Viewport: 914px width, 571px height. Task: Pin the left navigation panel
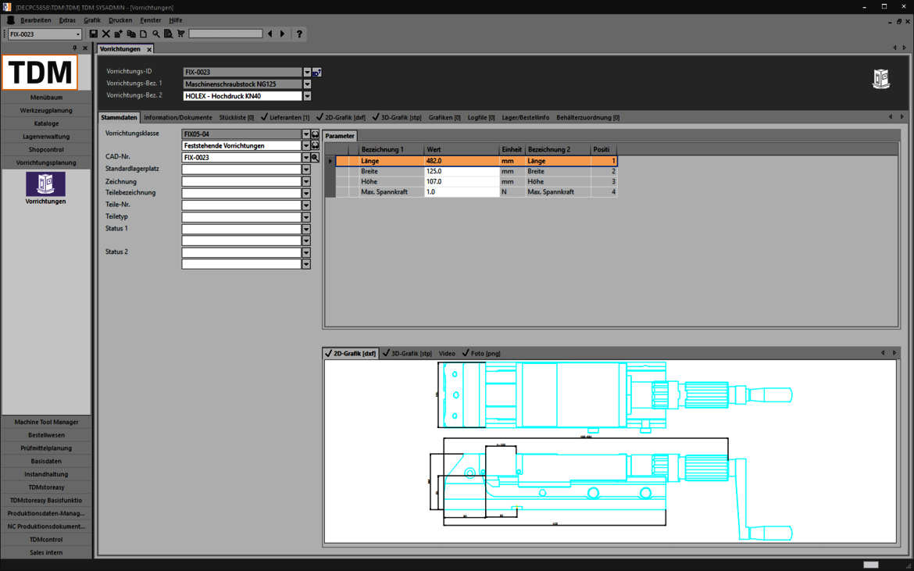click(x=75, y=48)
